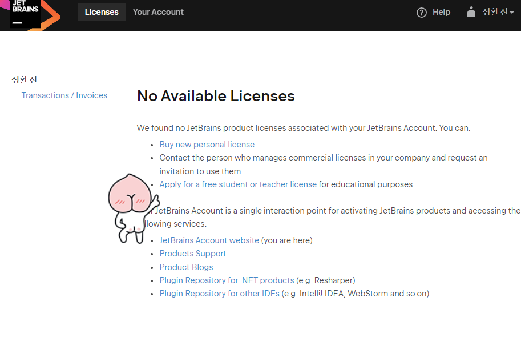Screen dimensions: 521x357
Task: Apply for a free student or teacher license
Action: [238, 184]
